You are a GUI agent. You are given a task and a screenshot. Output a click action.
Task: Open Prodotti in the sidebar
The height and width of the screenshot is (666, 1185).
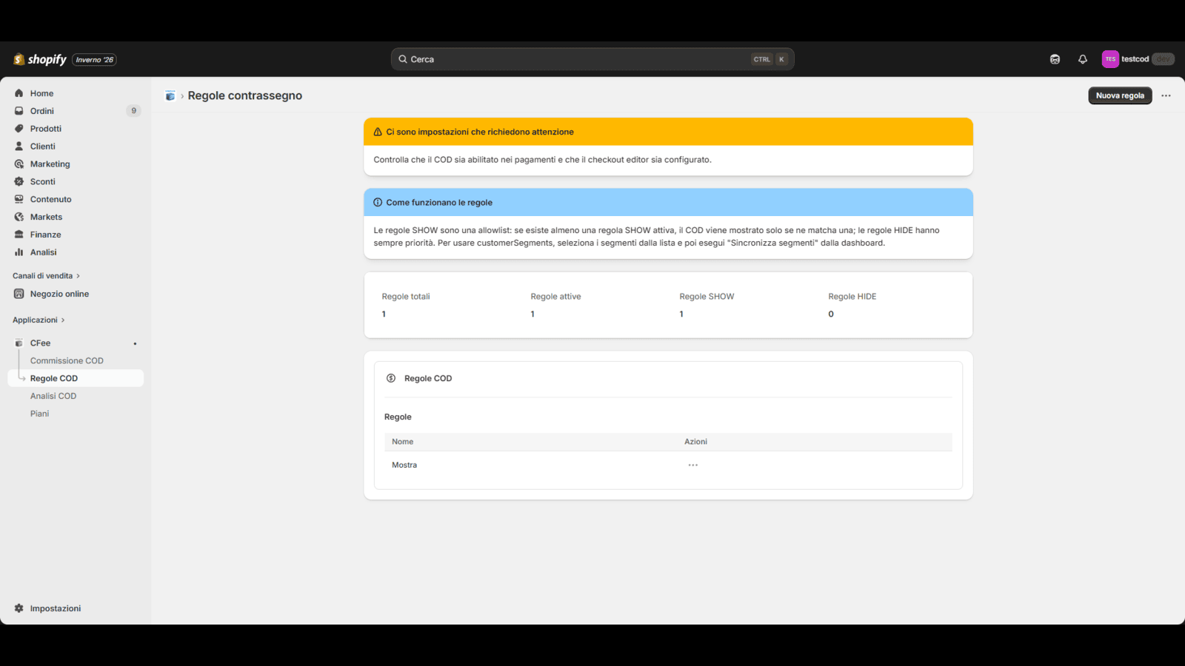point(46,129)
